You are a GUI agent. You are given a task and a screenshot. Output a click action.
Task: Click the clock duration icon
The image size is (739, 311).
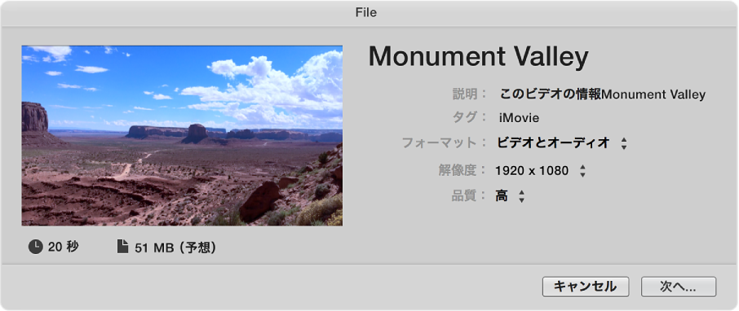pos(36,247)
